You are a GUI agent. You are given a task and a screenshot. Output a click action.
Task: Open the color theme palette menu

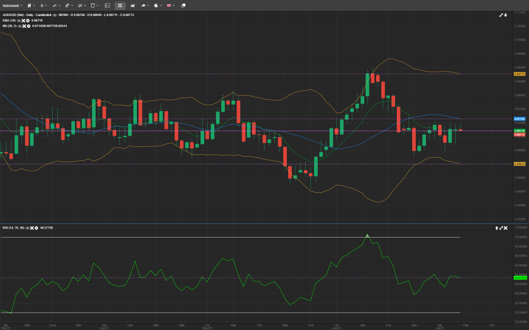(157, 5)
